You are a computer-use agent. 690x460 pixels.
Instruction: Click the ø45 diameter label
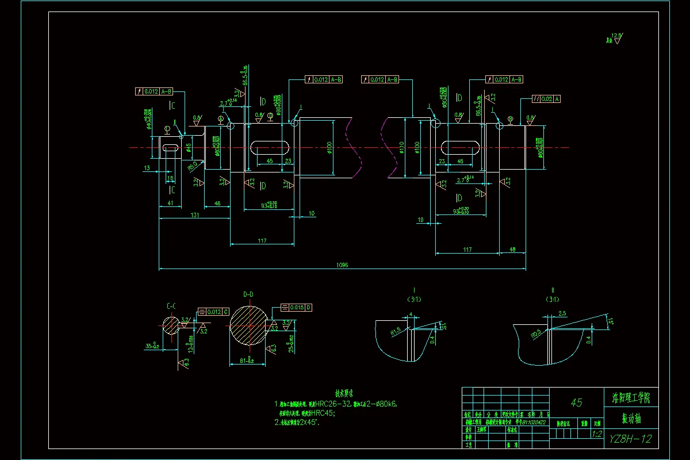pos(189,148)
